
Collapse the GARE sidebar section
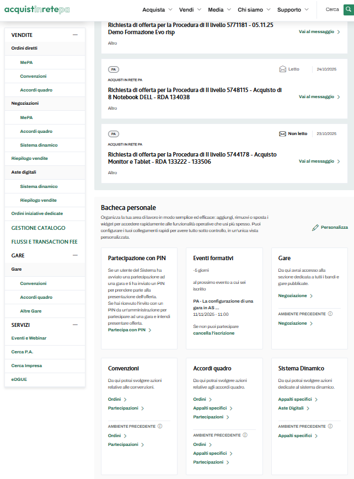(75, 255)
